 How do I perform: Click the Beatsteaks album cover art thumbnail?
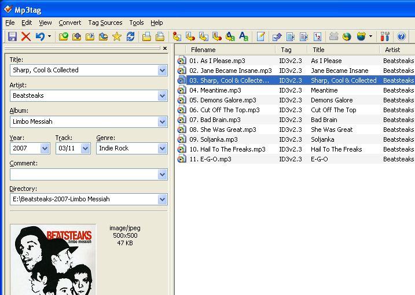53,260
